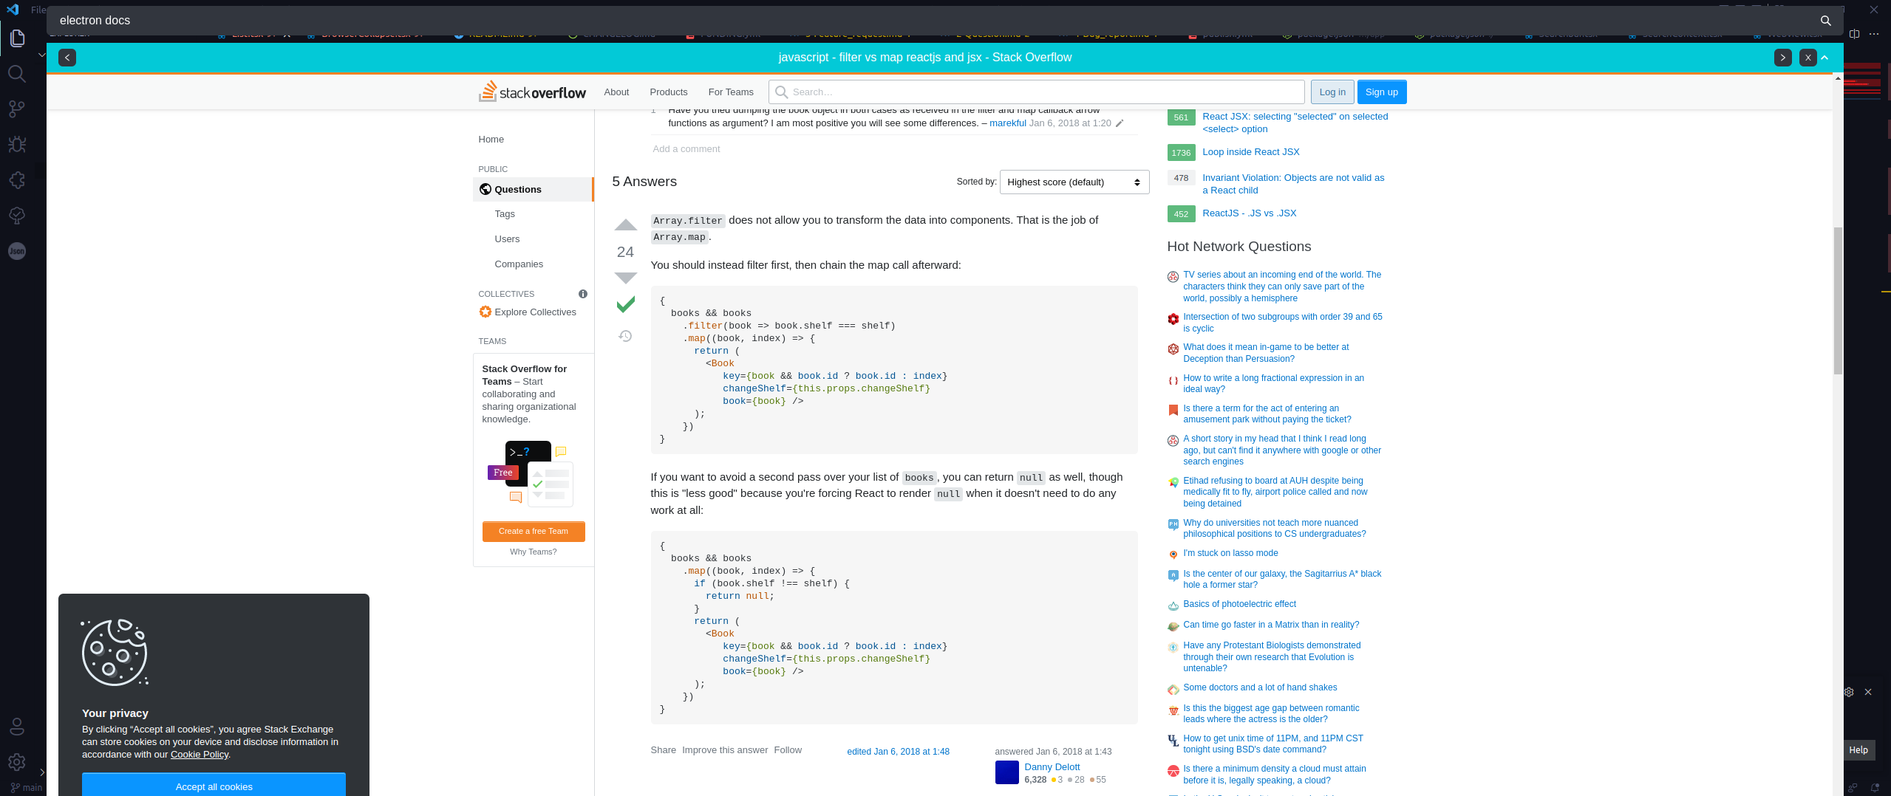The height and width of the screenshot is (796, 1891).
Task: Open the Products menu
Action: [669, 92]
